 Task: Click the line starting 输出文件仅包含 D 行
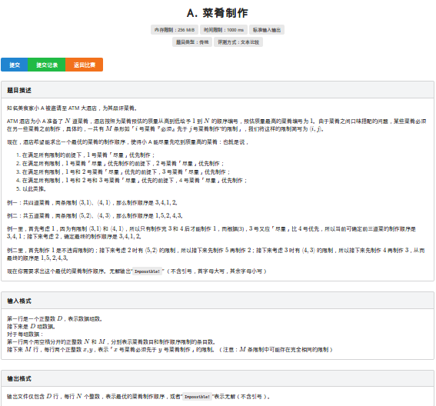pos(138,397)
